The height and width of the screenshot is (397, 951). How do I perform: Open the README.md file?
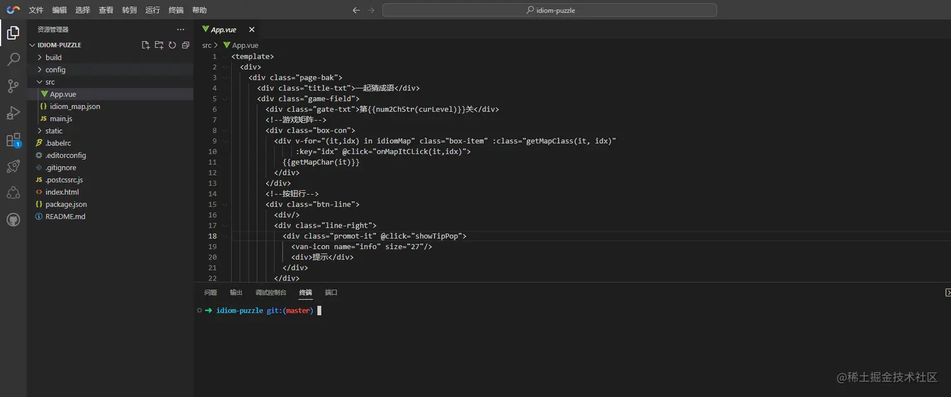[x=110, y=216]
